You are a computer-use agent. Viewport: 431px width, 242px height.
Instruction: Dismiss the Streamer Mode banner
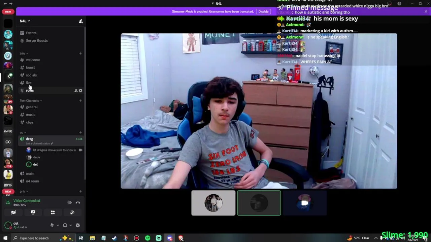click(426, 11)
